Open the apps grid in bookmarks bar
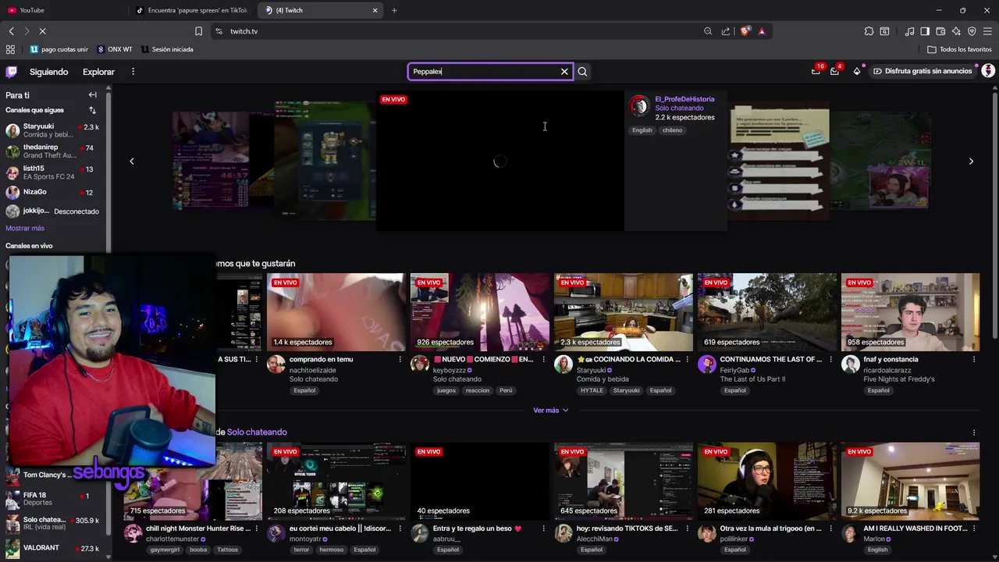The width and height of the screenshot is (999, 562). (10, 49)
